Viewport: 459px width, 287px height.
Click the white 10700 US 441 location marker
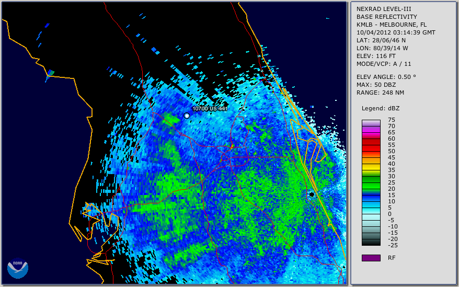point(187,116)
